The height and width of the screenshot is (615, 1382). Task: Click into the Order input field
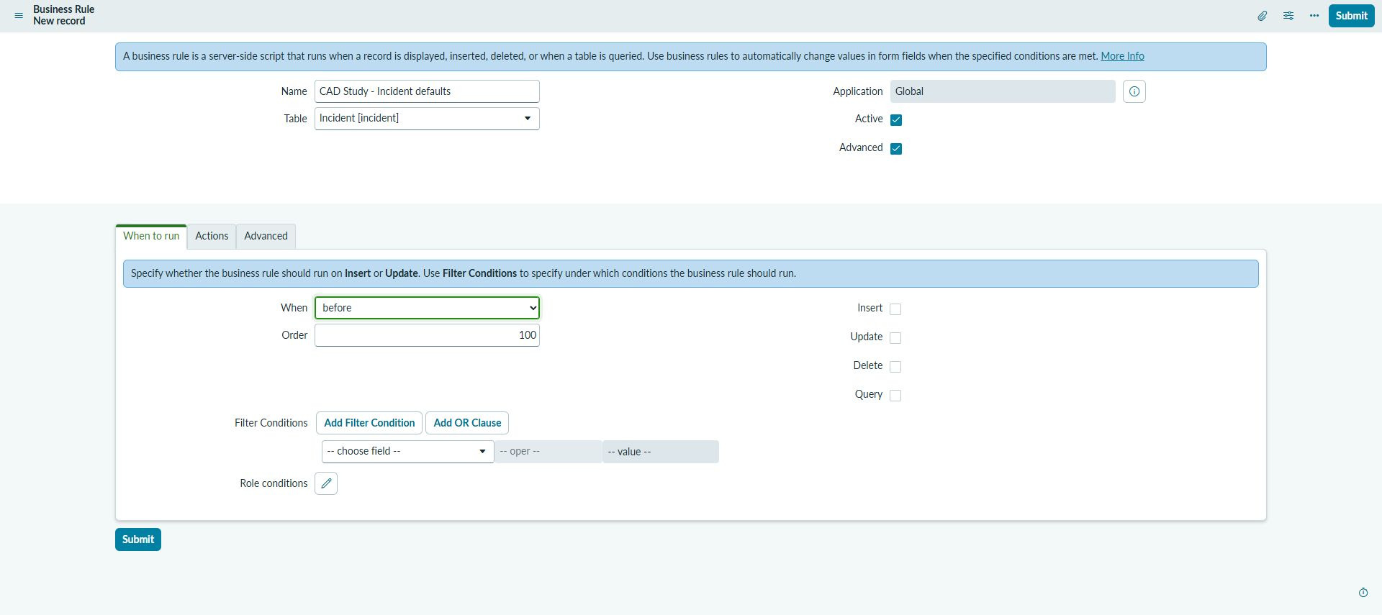click(x=427, y=335)
